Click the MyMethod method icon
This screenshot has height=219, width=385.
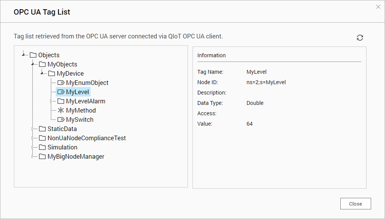(x=61, y=111)
